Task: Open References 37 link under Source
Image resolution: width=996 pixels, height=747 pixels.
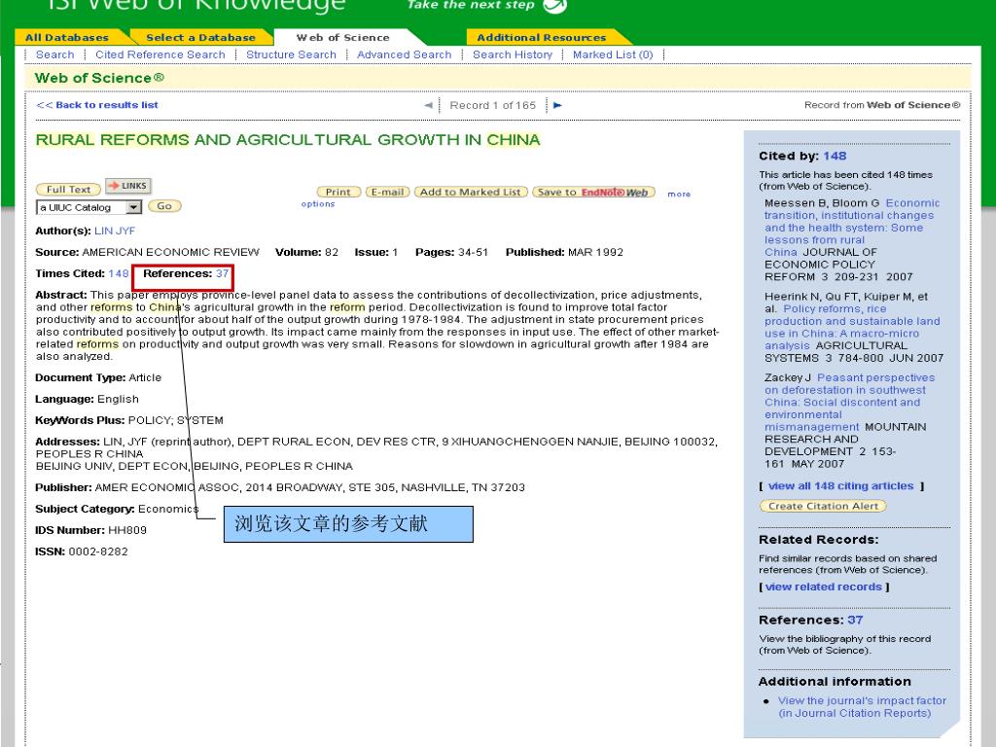Action: point(223,273)
